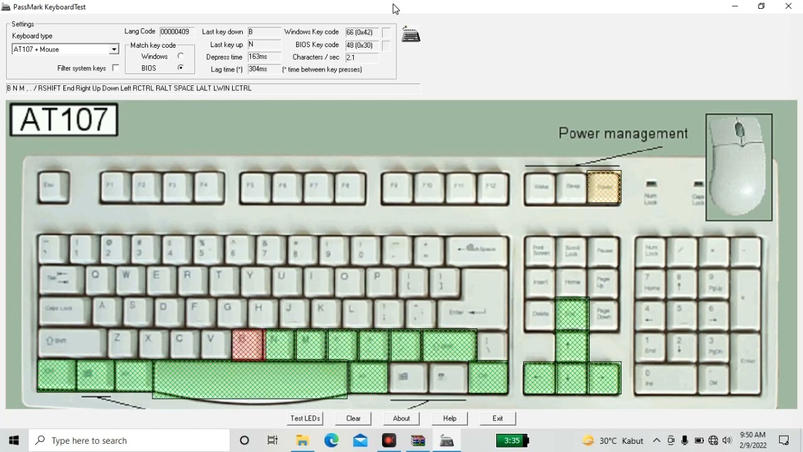Open the notifications action center
The height and width of the screenshot is (452, 803).
[784, 441]
